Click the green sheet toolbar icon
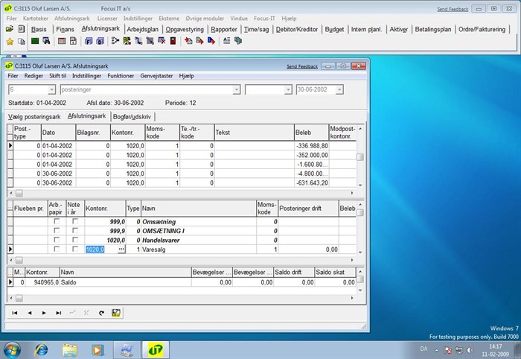The width and height of the screenshot is (521, 359). (x=35, y=41)
